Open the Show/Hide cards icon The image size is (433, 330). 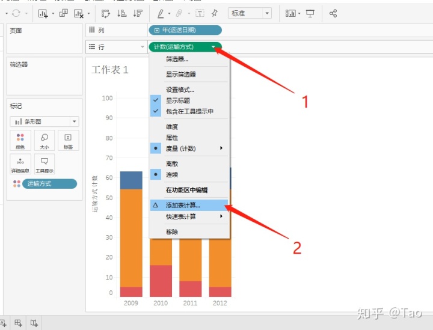(x=290, y=13)
